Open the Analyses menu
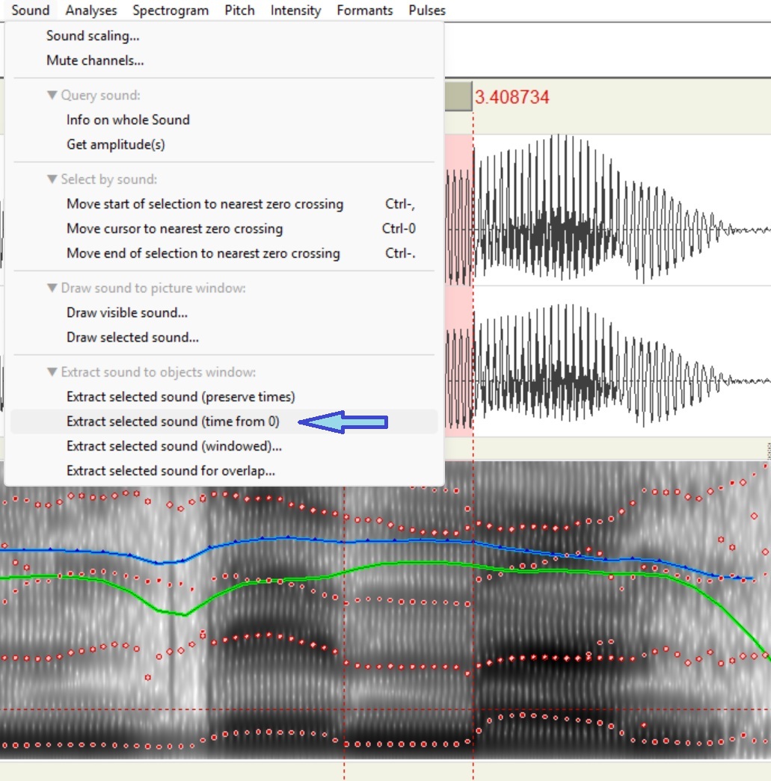Screen dimensions: 771x781 91,10
